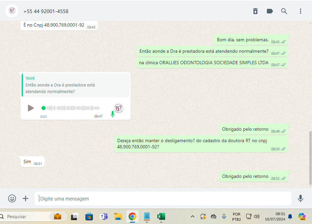Select message 'Bom dia, sem problemas.'

click(x=251, y=40)
